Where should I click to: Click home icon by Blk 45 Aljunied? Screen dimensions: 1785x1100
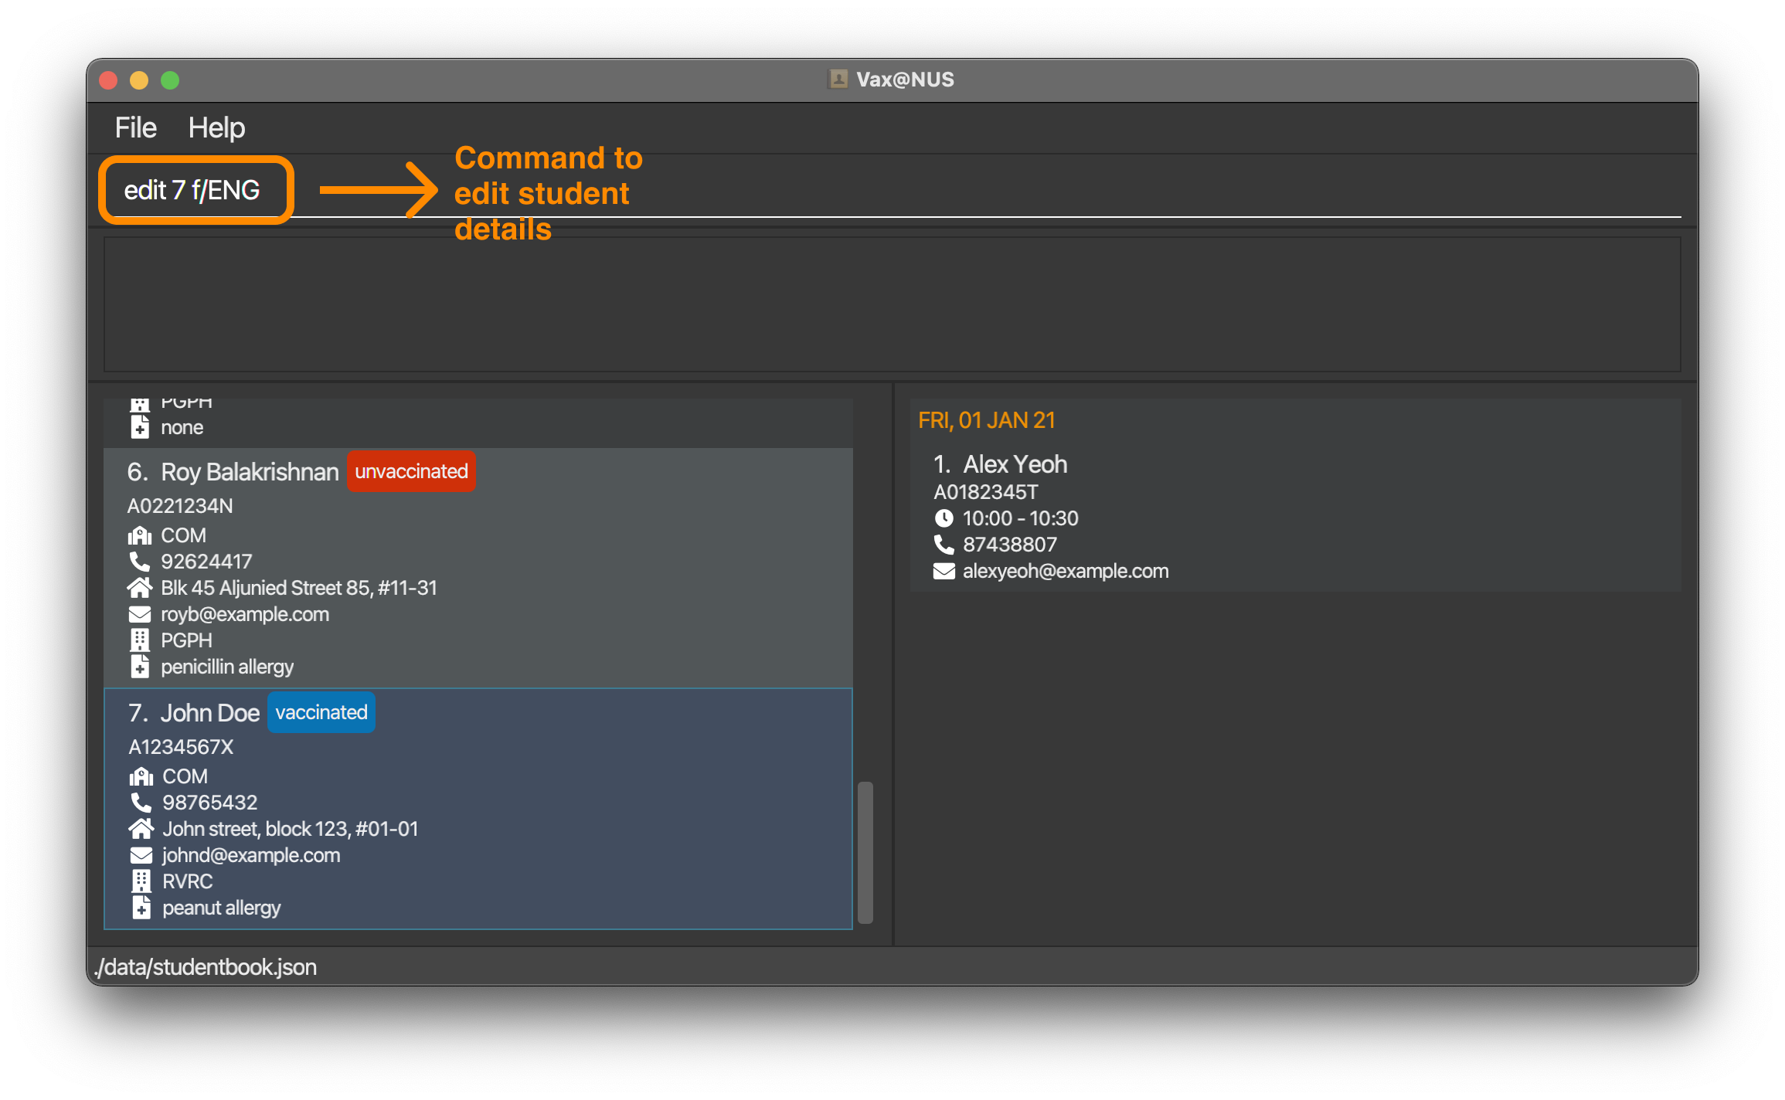(140, 588)
